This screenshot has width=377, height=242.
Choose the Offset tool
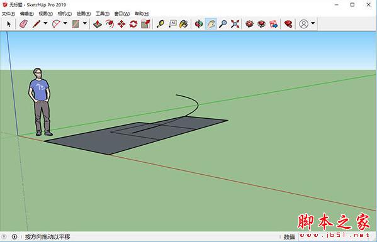110,24
